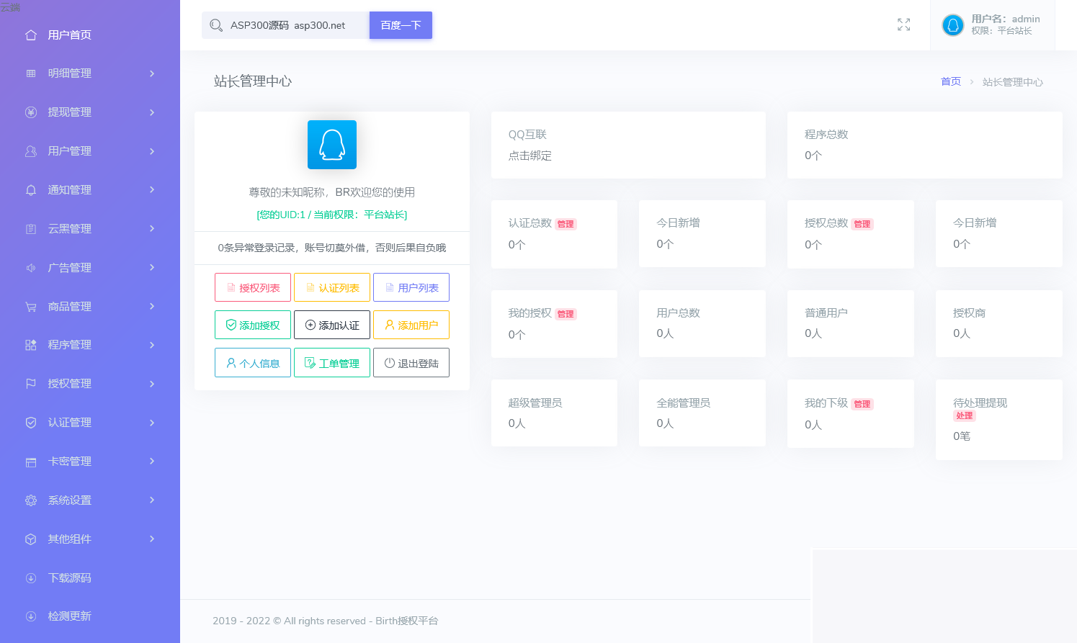This screenshot has height=643, width=1077.
Task: Click 首页 in the breadcrumb trail
Action: pyautogui.click(x=950, y=81)
